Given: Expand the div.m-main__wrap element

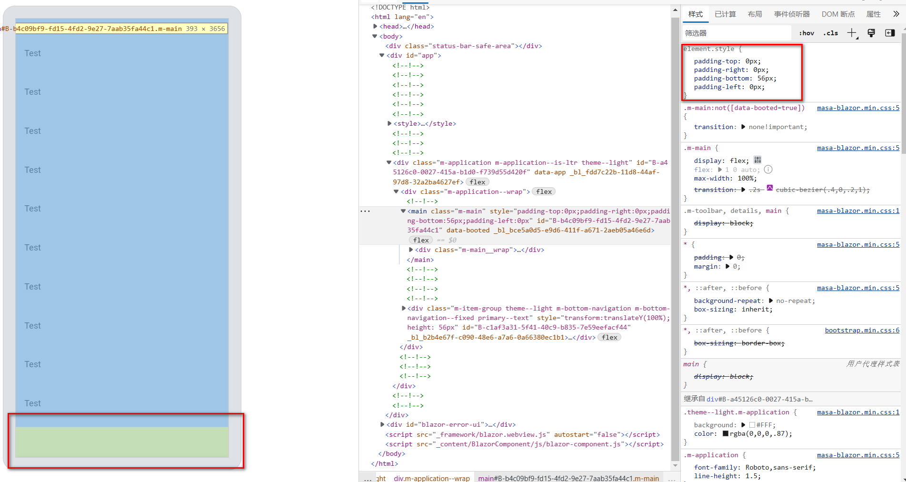Looking at the screenshot, I should (410, 250).
